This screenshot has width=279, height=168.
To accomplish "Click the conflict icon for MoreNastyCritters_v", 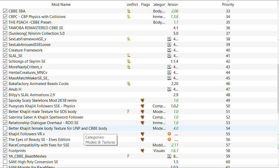I will 128,67.
